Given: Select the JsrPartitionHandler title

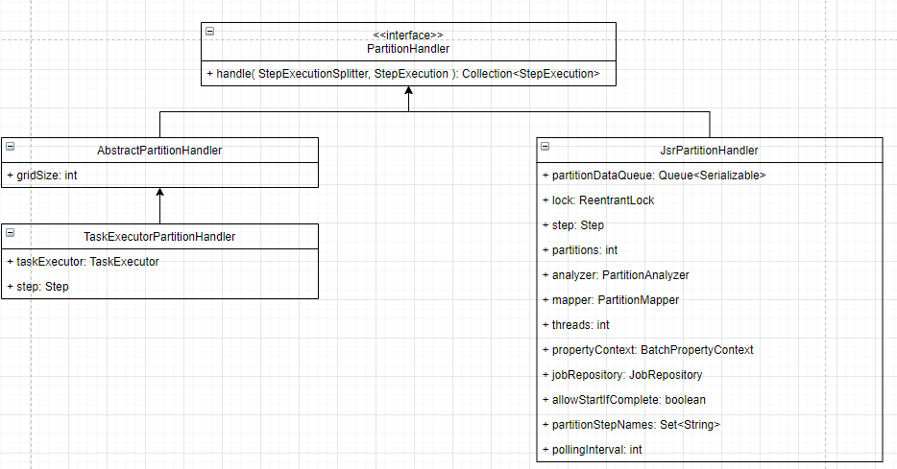Looking at the screenshot, I should 710,151.
